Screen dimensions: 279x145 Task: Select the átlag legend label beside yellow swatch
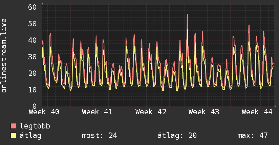(x=30, y=136)
